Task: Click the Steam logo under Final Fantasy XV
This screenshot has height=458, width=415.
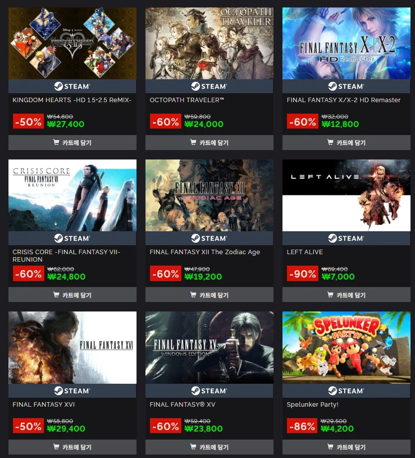Action: [209, 391]
